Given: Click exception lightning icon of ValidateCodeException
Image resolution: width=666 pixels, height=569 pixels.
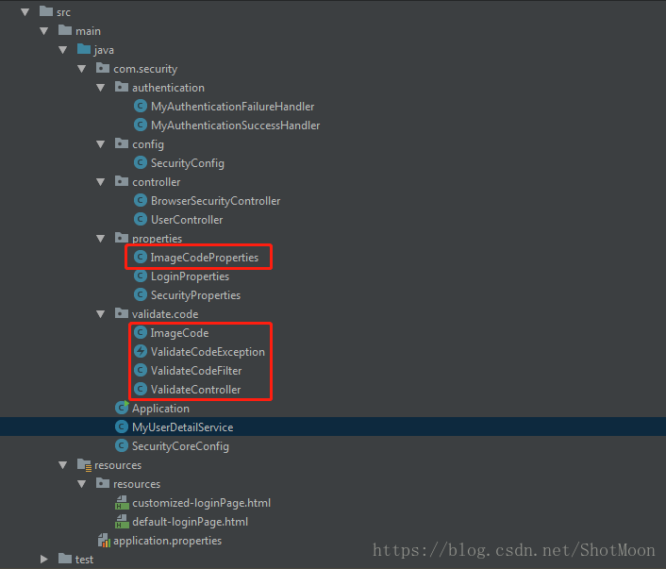Looking at the screenshot, I should pos(141,351).
